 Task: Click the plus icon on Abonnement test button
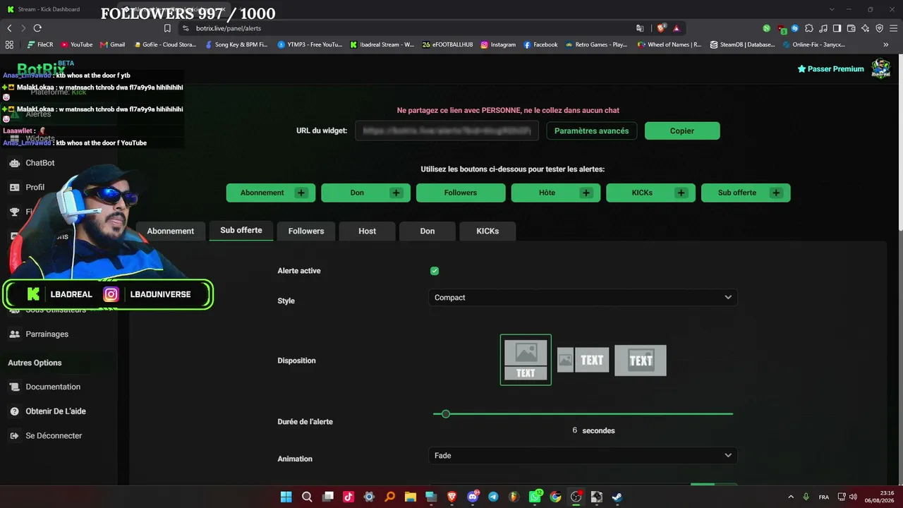[301, 193]
